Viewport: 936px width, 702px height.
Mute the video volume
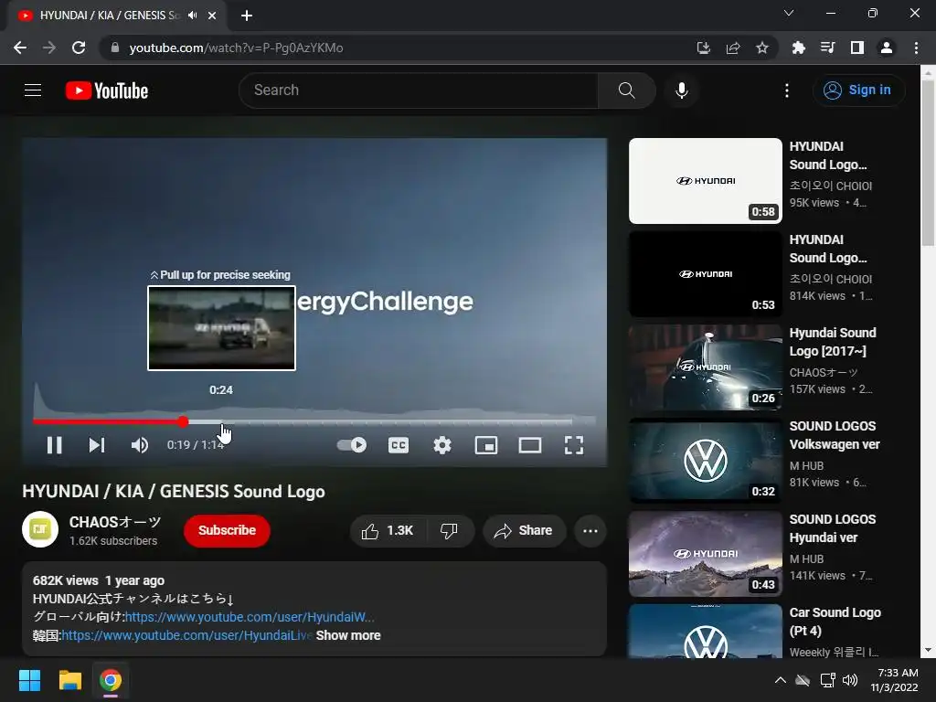tap(140, 445)
